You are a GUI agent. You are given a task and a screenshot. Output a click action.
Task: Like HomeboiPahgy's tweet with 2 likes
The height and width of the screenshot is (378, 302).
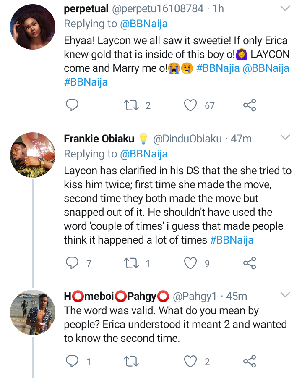click(190, 361)
